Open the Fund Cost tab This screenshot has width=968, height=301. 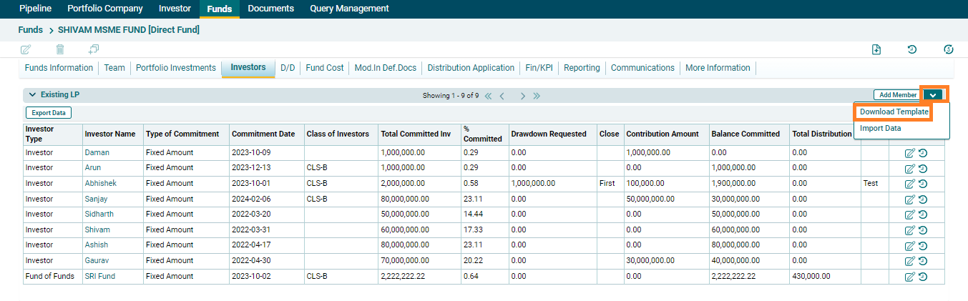tap(325, 68)
